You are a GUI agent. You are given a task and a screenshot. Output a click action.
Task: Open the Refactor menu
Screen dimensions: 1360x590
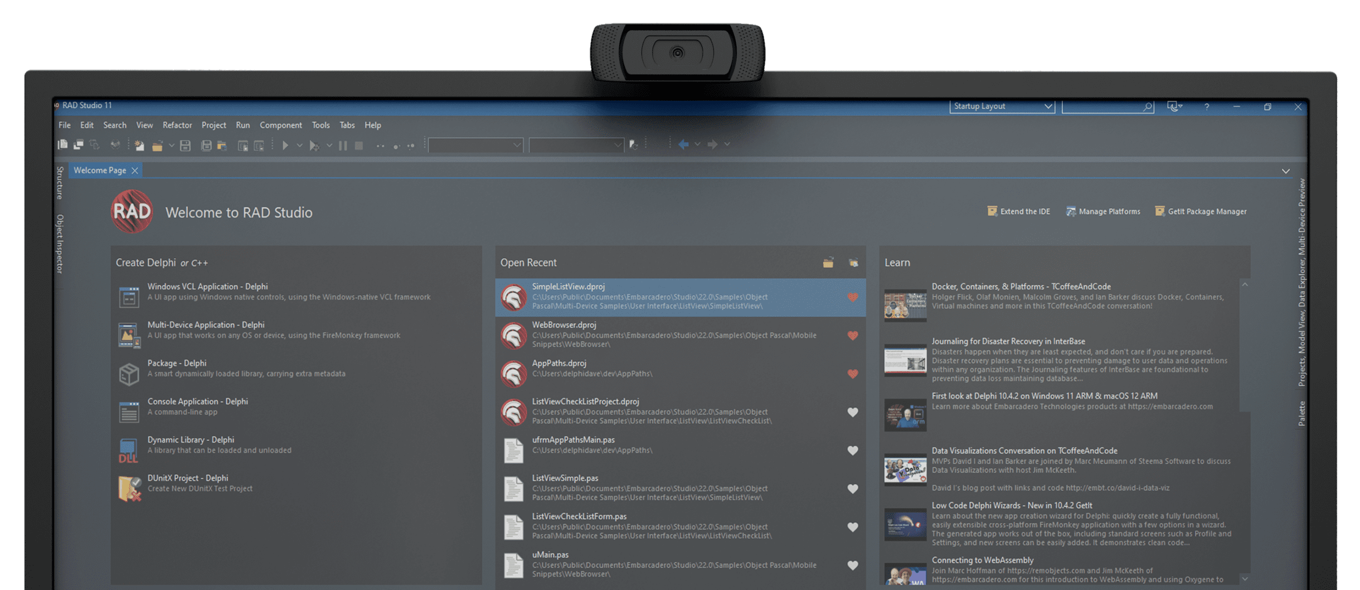[x=177, y=125]
